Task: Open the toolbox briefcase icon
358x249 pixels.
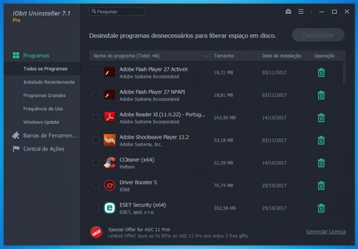Action: [288, 11]
